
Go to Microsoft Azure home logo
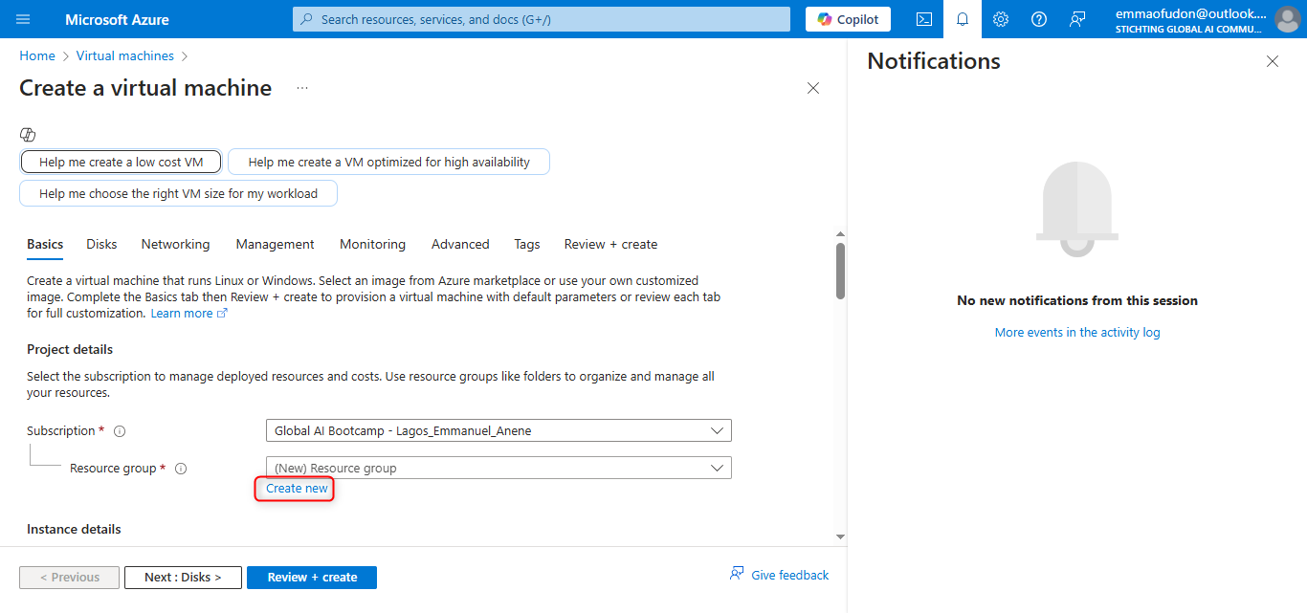click(x=118, y=19)
